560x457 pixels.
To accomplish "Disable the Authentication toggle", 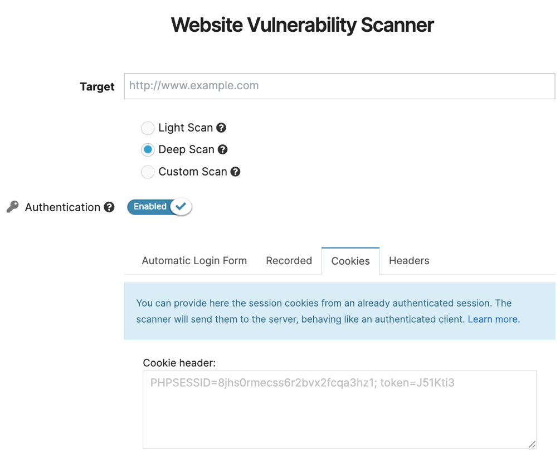I will point(159,207).
